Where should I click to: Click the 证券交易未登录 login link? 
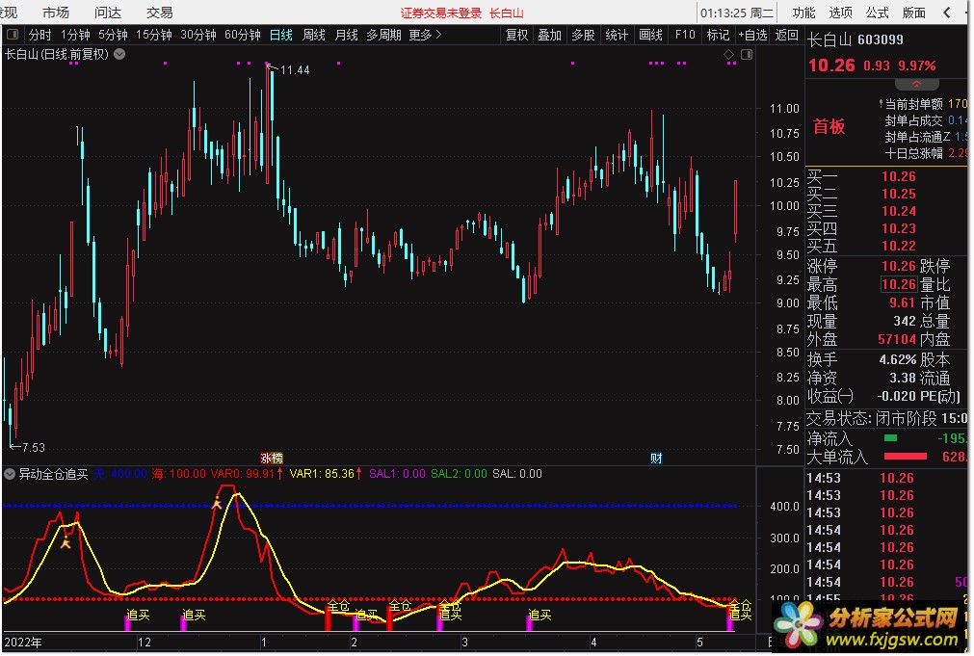click(x=440, y=13)
